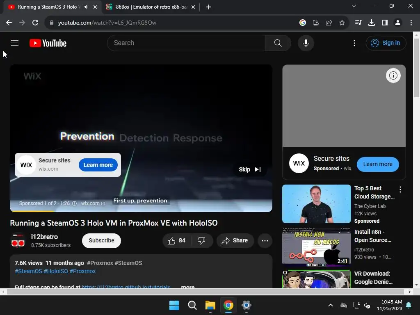The width and height of the screenshot is (420, 315).
Task: Share this page from the address bar
Action: (329, 23)
